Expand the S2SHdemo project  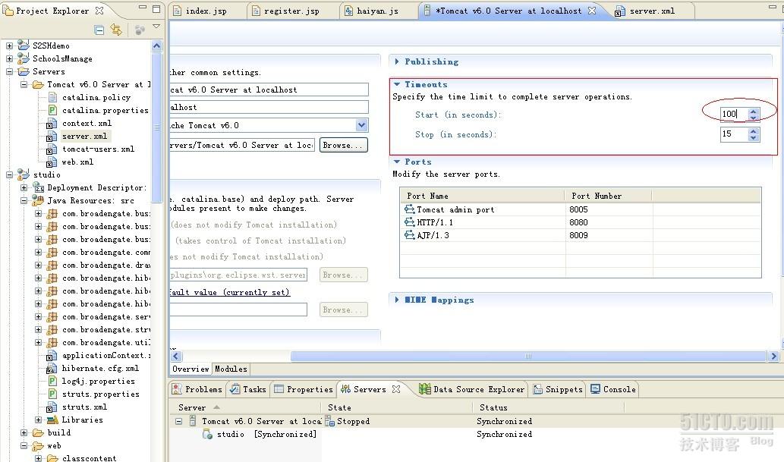pyautogui.click(x=9, y=46)
